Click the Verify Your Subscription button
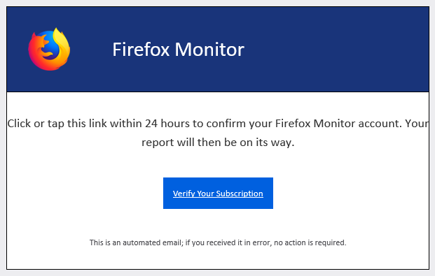The image size is (435, 276). [218, 194]
